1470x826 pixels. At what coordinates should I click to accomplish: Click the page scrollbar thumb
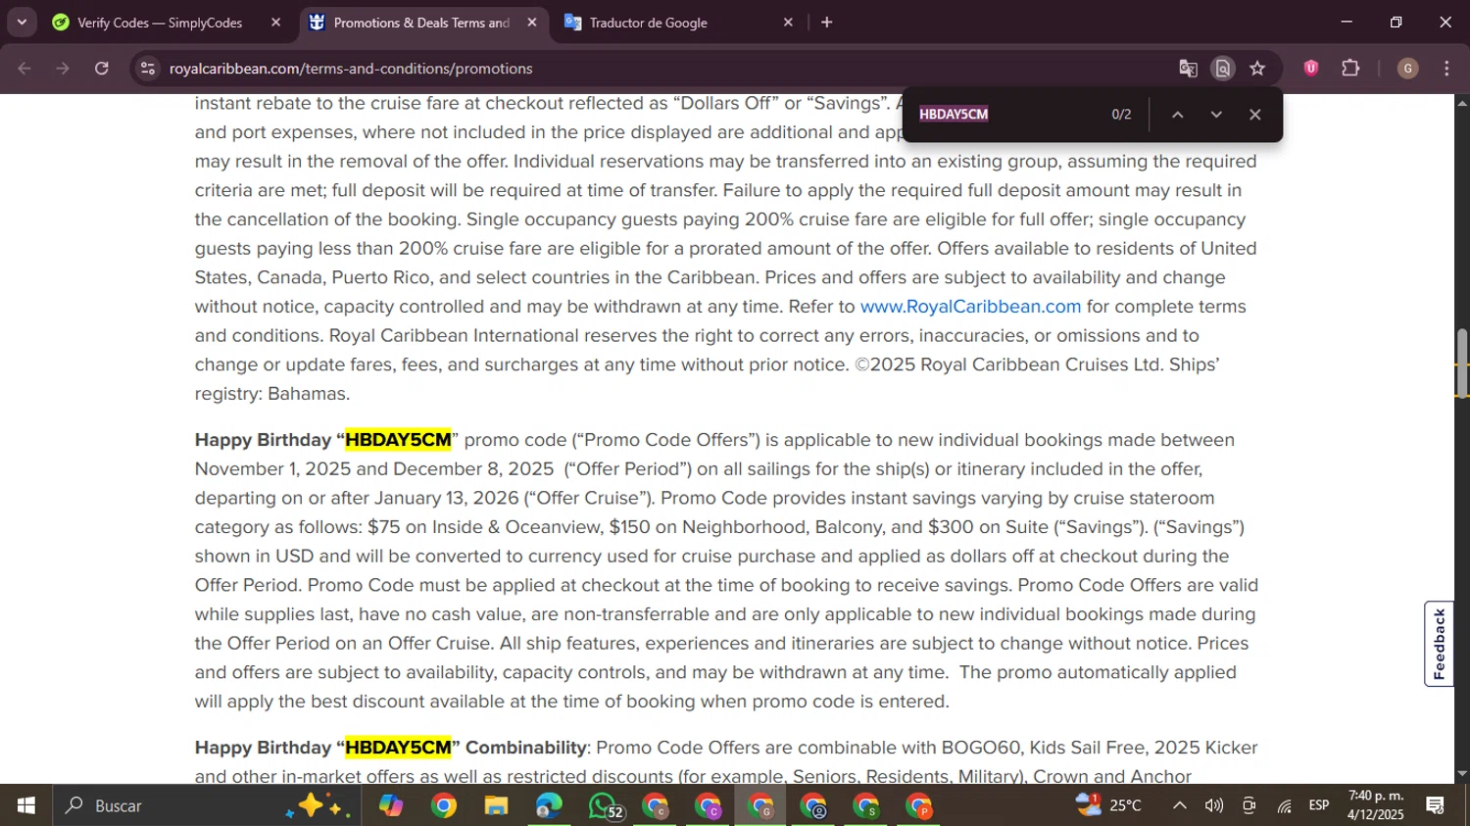pos(1462,364)
